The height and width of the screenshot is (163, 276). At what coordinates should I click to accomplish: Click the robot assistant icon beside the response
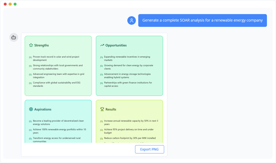pyautogui.click(x=14, y=37)
